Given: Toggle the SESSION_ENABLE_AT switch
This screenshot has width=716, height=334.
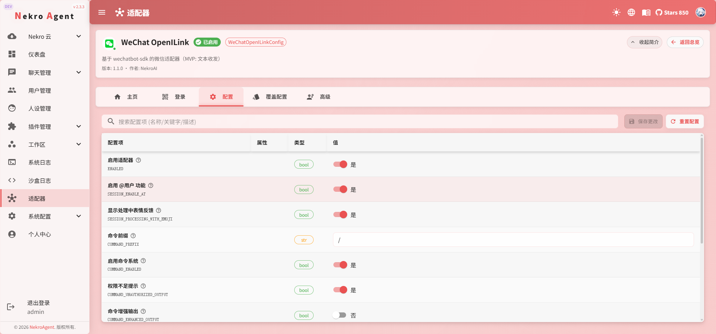Looking at the screenshot, I should click(340, 190).
